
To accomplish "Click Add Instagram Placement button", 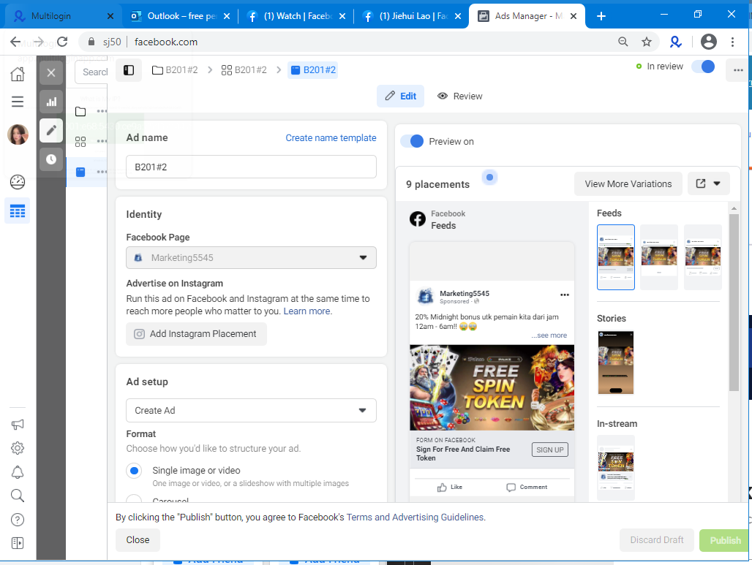I will click(x=196, y=334).
